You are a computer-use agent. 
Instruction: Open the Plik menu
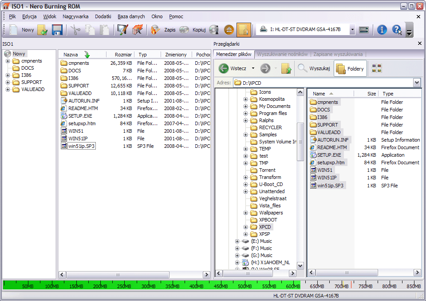pos(12,16)
